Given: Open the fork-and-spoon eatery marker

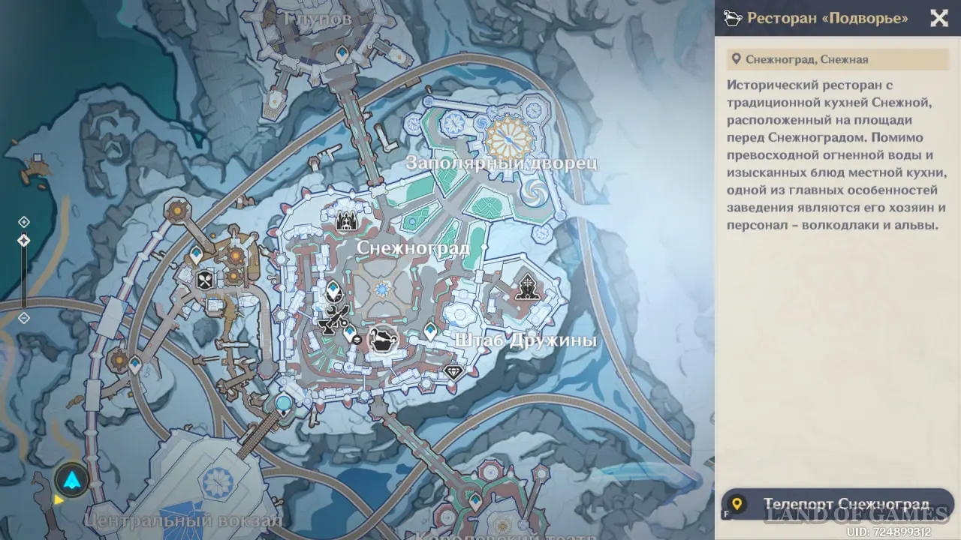Looking at the screenshot, I should pyautogui.click(x=204, y=280).
